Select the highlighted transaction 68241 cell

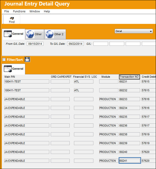(130, 161)
